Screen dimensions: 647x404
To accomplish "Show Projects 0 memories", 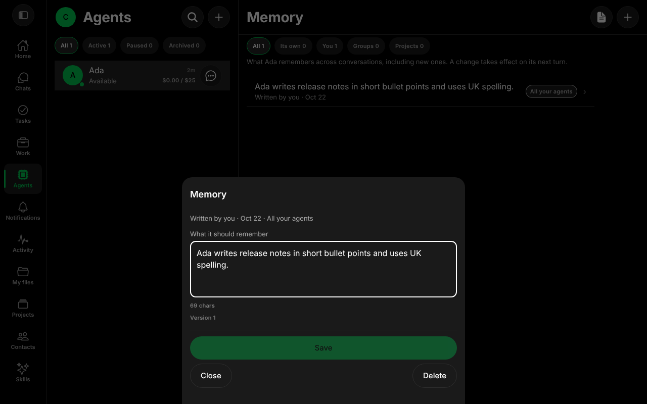I will click(409, 46).
